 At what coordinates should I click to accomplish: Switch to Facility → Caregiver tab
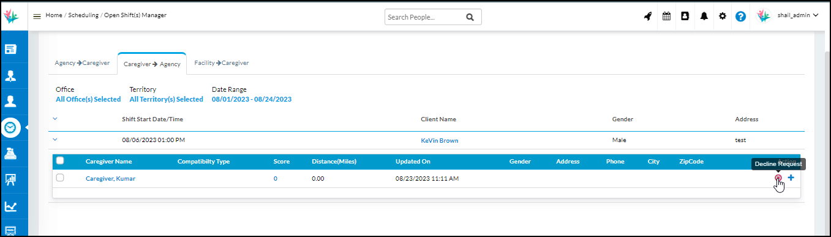pyautogui.click(x=221, y=62)
